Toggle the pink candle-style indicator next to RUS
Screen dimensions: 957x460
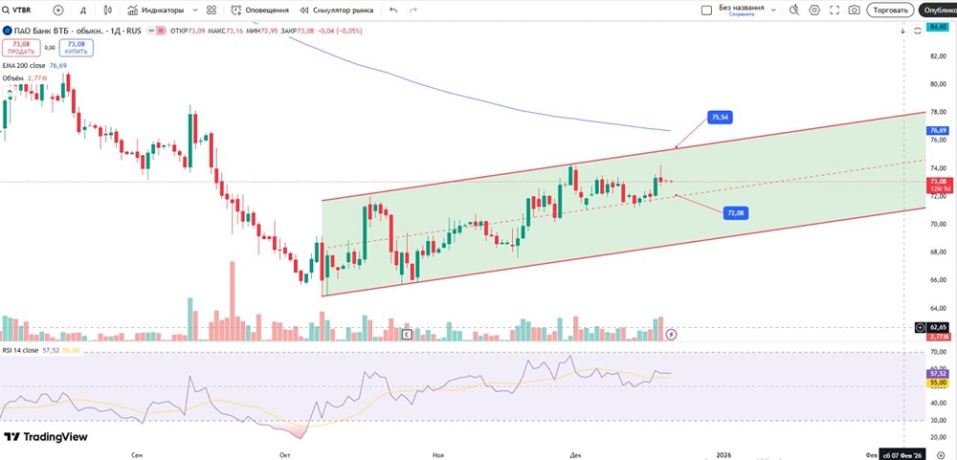click(160, 31)
